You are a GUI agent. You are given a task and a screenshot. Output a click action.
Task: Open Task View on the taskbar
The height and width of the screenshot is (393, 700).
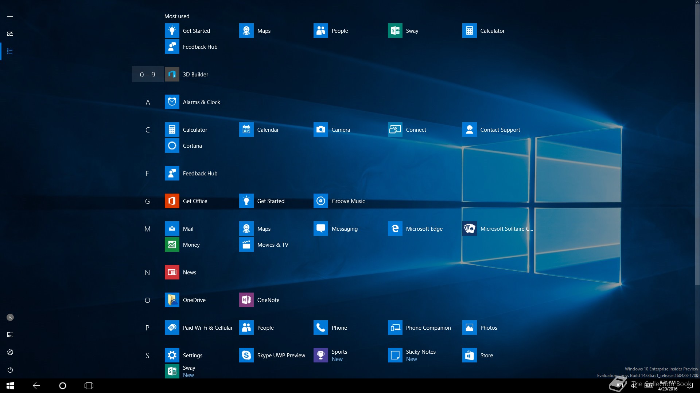(x=89, y=386)
